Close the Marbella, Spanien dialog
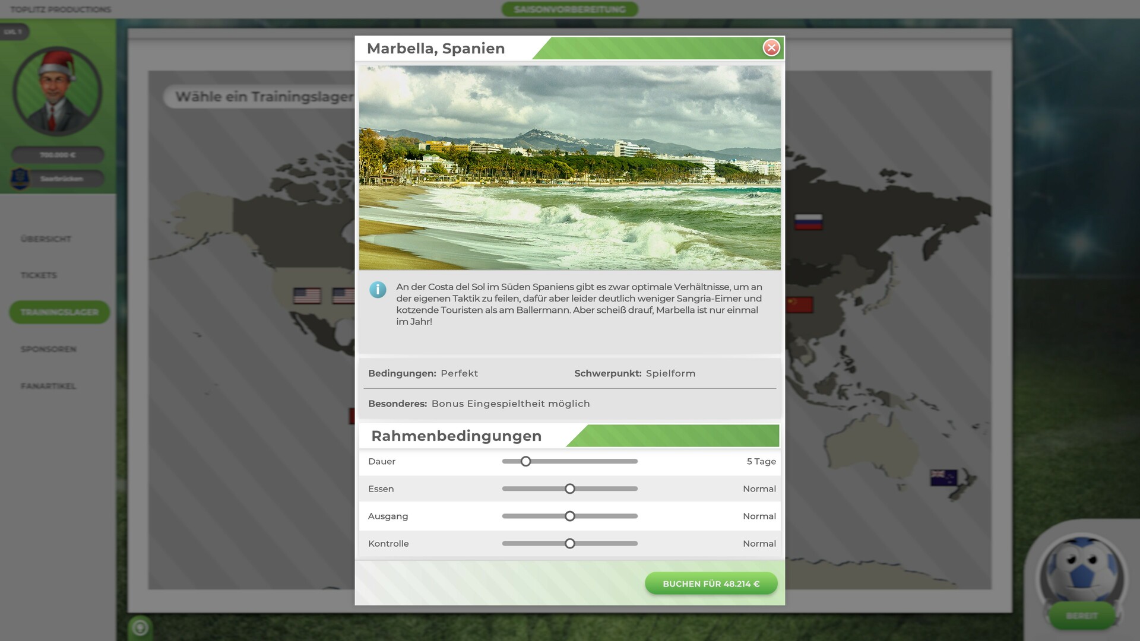 click(771, 47)
